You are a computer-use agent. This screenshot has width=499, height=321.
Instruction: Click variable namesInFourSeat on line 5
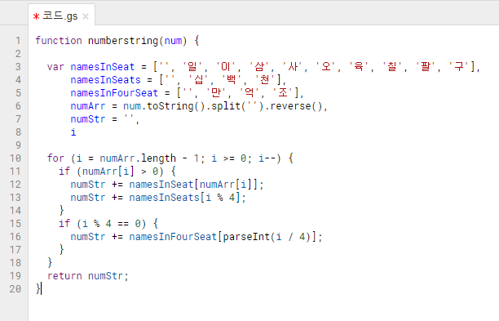tap(114, 93)
